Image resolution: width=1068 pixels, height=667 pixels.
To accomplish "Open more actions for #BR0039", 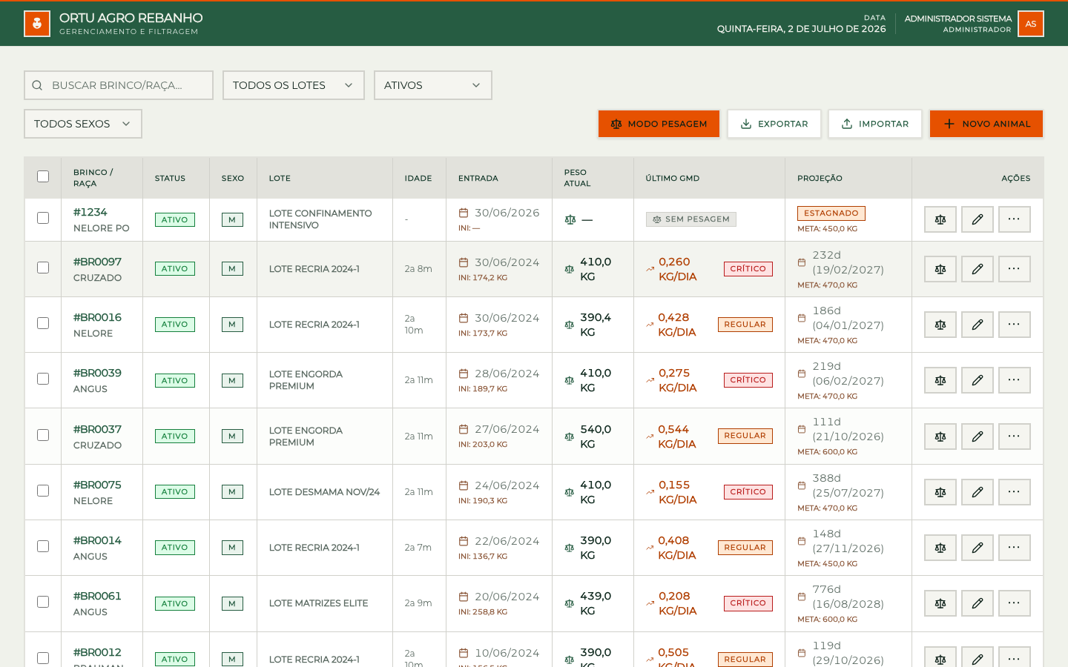I will tap(1015, 380).
